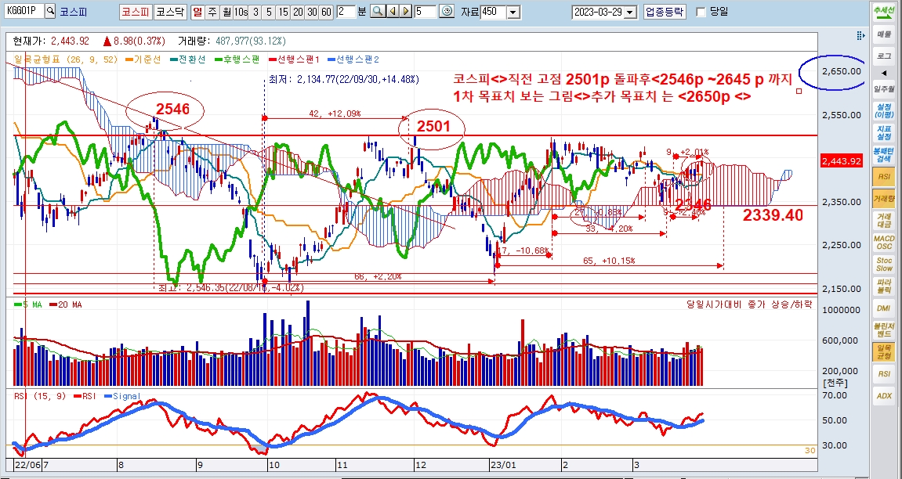The image size is (902, 479).
Task: Click the 선행스팬1 legend entry
Action: pyautogui.click(x=295, y=59)
